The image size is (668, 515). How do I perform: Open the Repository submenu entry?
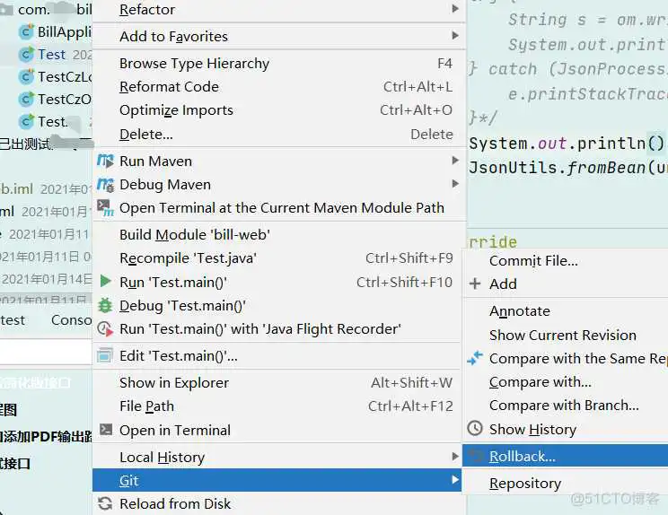point(525,484)
